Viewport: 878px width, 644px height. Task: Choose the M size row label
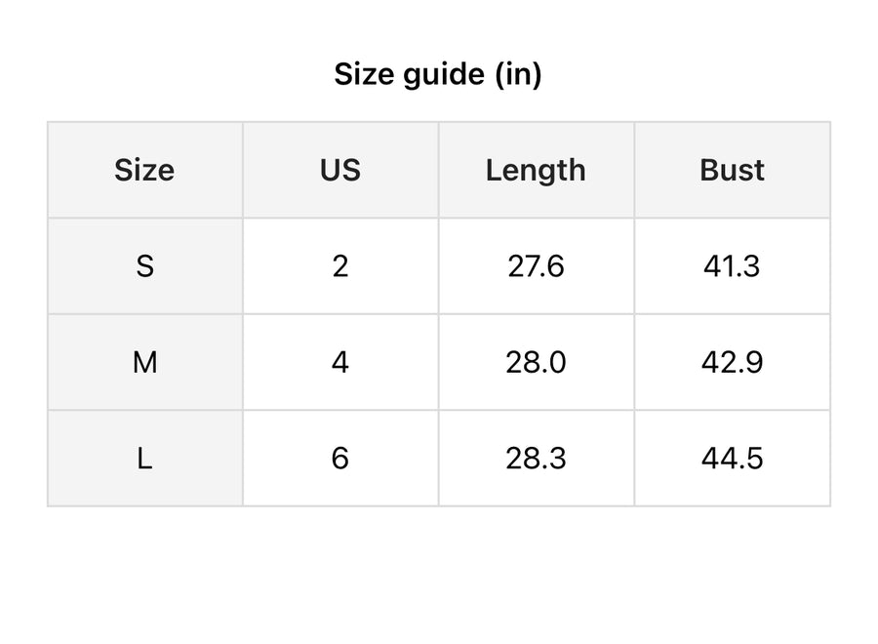pos(144,362)
